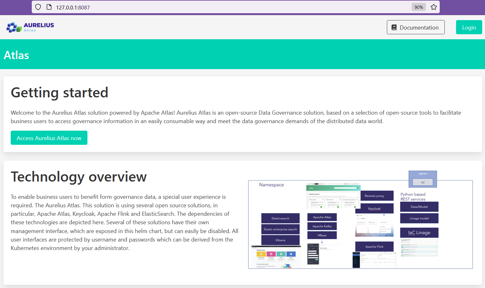The width and height of the screenshot is (485, 288).
Task: Click the ssl box inside ingress
Action: [x=423, y=182]
